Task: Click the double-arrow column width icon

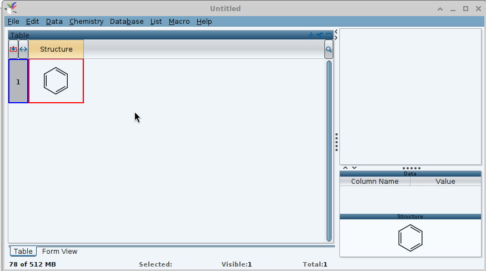Action: coord(23,49)
